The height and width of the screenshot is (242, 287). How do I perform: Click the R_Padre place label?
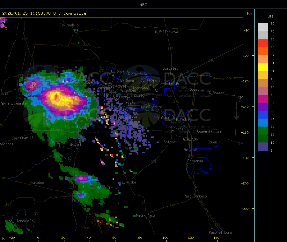click(183, 119)
